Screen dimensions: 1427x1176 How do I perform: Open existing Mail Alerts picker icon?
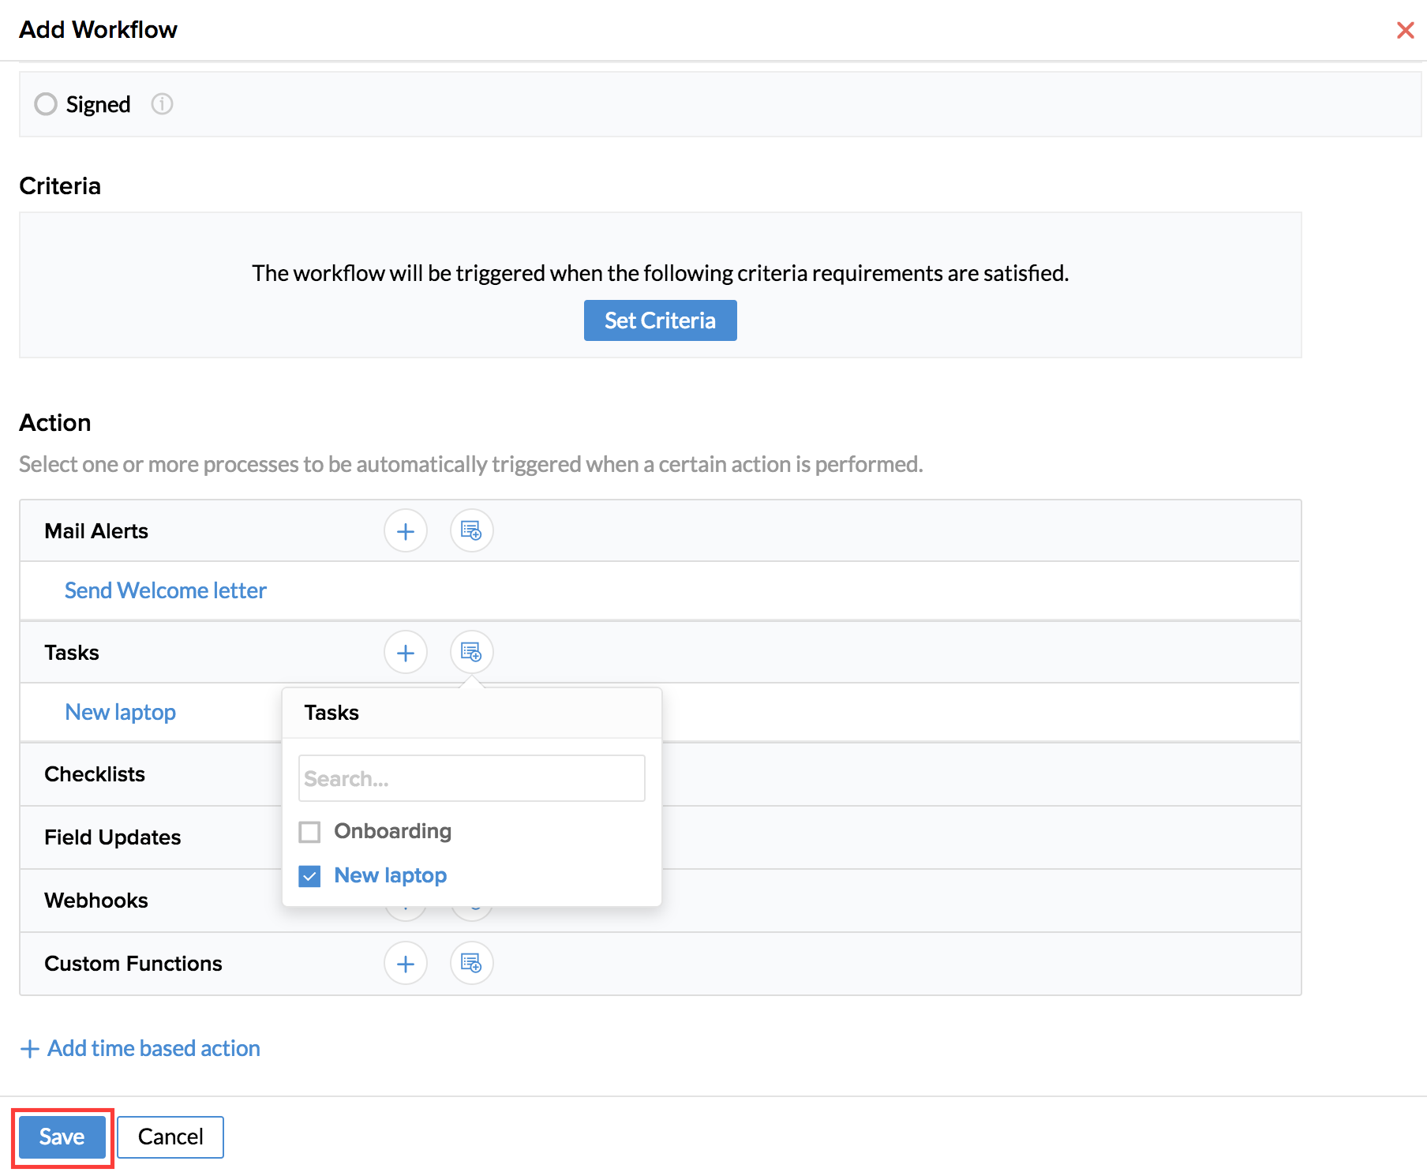pos(471,531)
